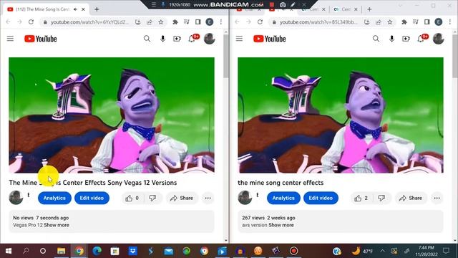The image size is (458, 258).
Task: Open notifications bell in right window
Action: [x=421, y=39]
